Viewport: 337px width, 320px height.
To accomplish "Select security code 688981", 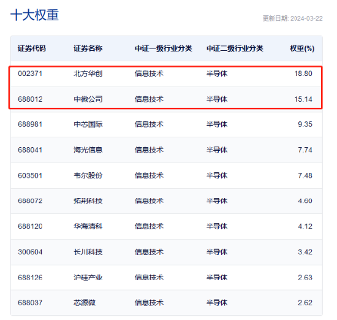I will click(x=30, y=124).
